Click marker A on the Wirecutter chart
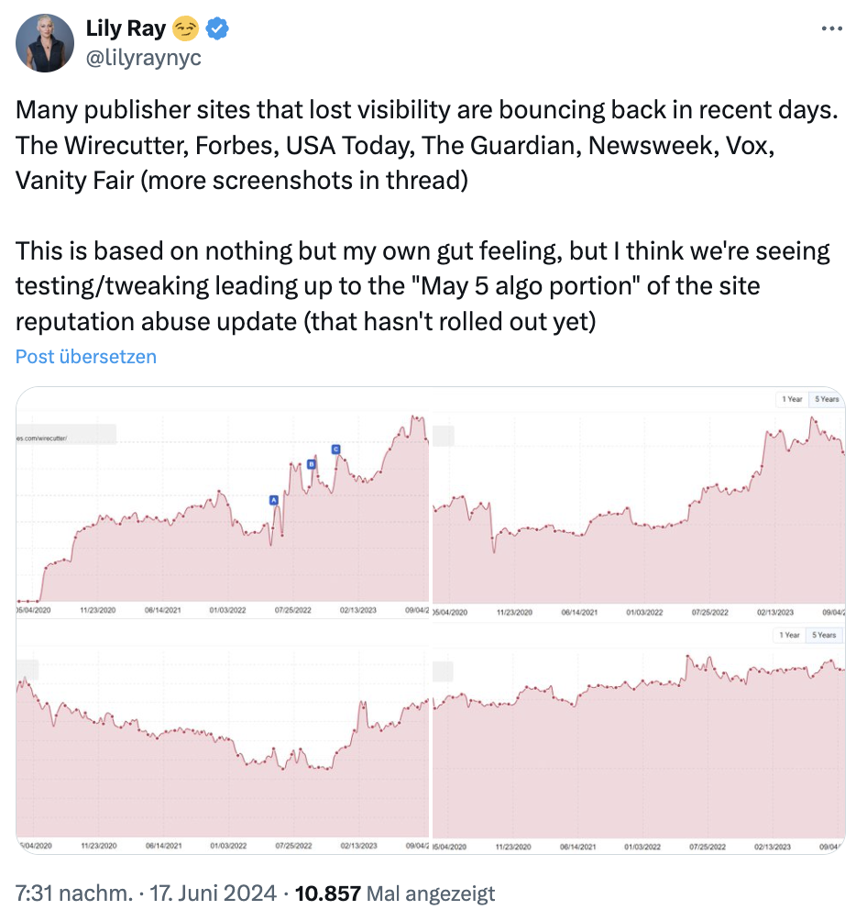The image size is (867, 921). (x=273, y=500)
